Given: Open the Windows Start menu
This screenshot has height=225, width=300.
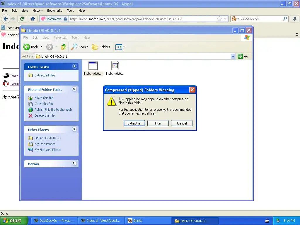Looking at the screenshot, I should point(14,221).
